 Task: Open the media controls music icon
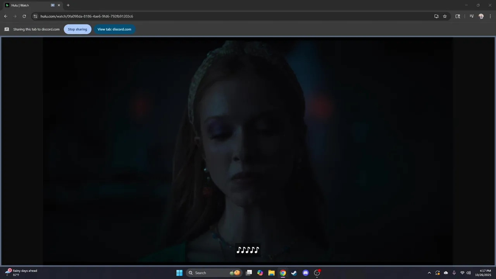(x=472, y=16)
